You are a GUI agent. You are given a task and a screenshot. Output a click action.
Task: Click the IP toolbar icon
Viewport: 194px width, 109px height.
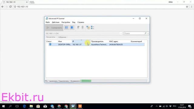pyautogui.click(x=78, y=27)
